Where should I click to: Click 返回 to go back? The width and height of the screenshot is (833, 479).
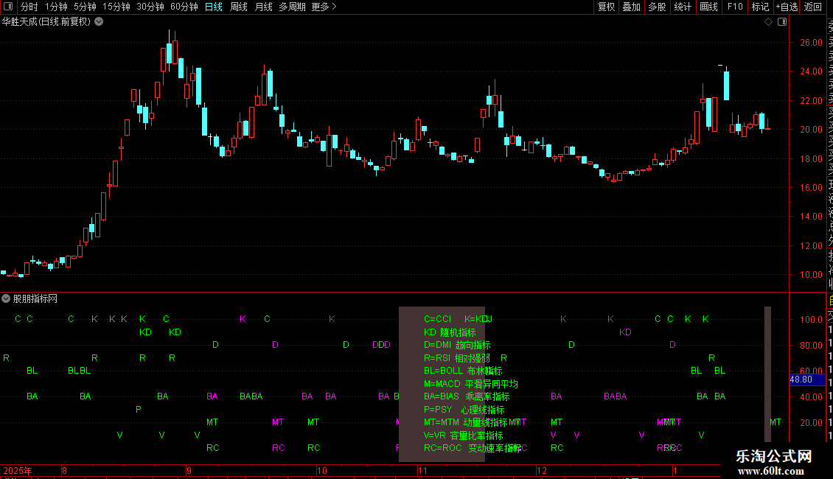click(x=813, y=7)
